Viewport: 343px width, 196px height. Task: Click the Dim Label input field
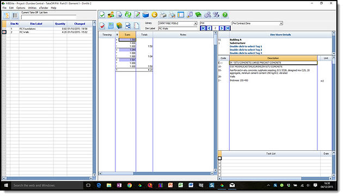pyautogui.click(x=177, y=28)
